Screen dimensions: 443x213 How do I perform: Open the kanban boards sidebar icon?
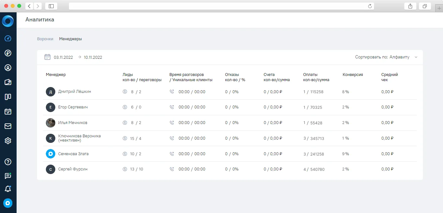tap(8, 97)
